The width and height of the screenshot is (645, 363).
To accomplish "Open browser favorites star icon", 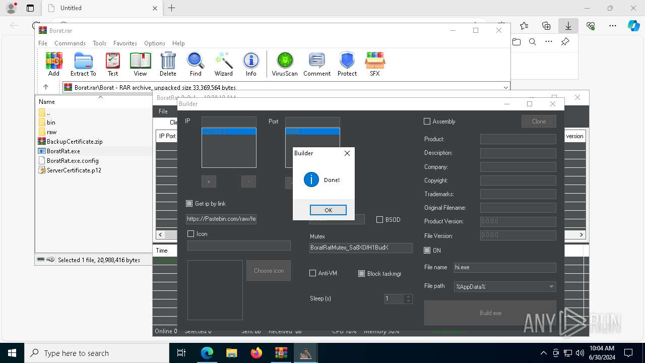I will coord(524,26).
